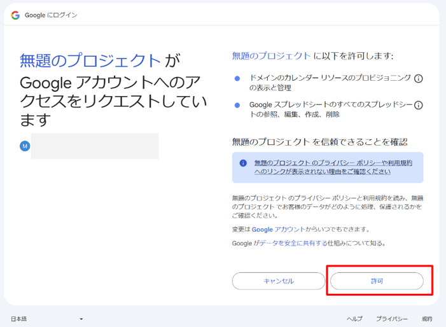
Task: Open info icon for Google Spreadsheet permission
Action: (x=418, y=105)
